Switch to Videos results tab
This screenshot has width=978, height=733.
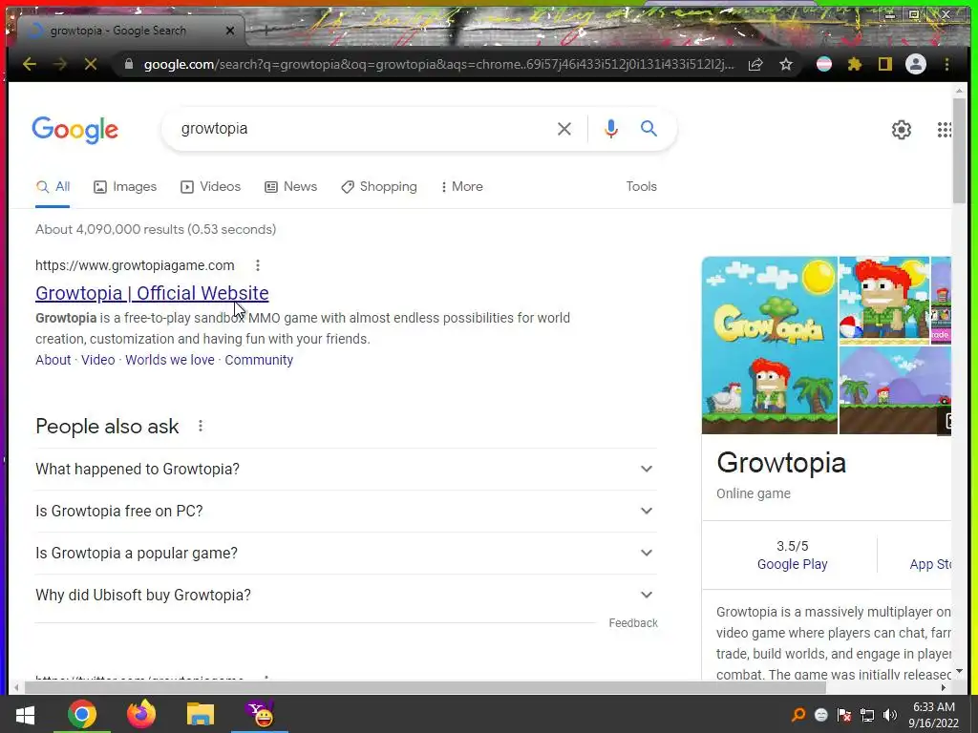(211, 186)
